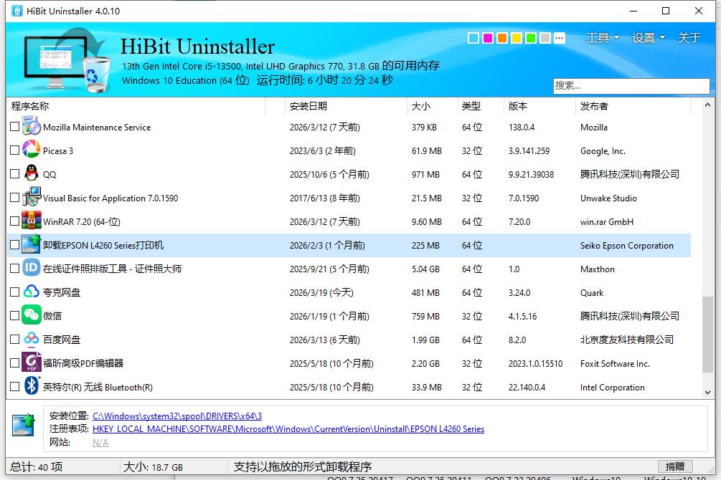721x480 pixels.
Task: Tick the checkbox for WinRAR 7.20
Action: click(15, 221)
